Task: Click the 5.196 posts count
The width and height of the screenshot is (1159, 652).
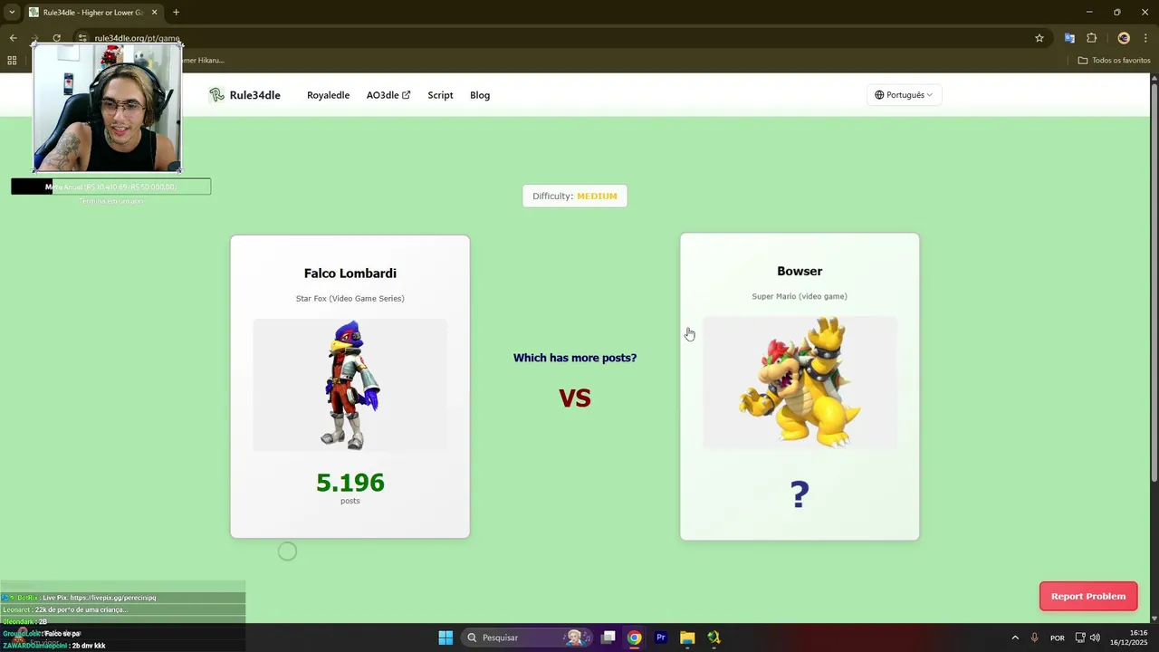Action: click(350, 483)
